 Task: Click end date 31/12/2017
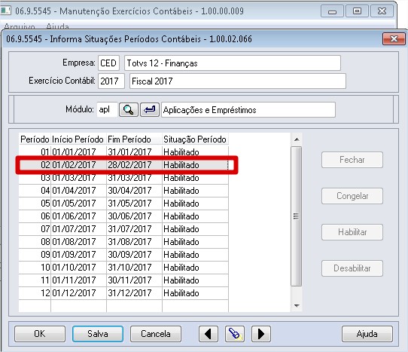pos(129,293)
